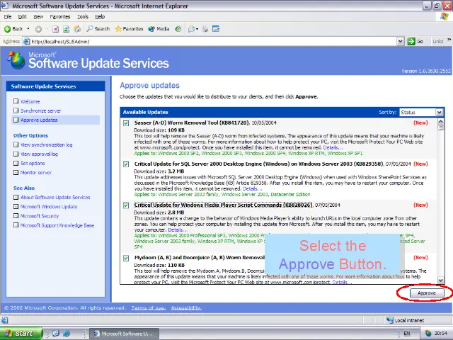Image resolution: width=453 pixels, height=340 pixels.
Task: Click the address bar URL field
Action: pos(210,41)
